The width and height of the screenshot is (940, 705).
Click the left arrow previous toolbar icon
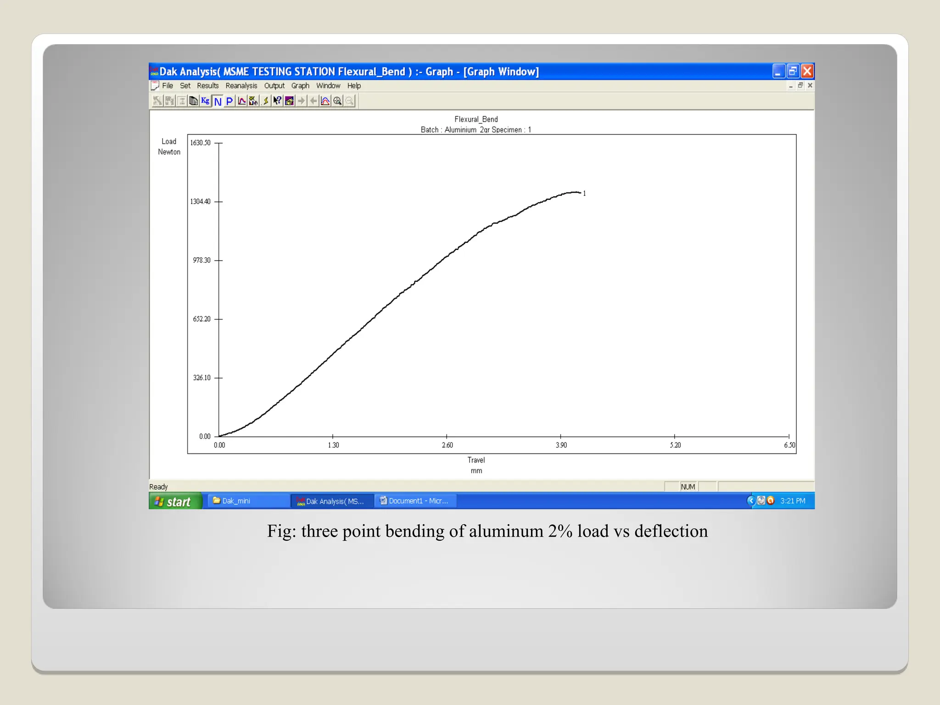point(313,101)
